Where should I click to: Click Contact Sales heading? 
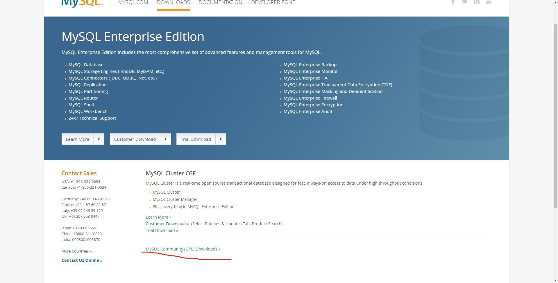pyautogui.click(x=79, y=173)
